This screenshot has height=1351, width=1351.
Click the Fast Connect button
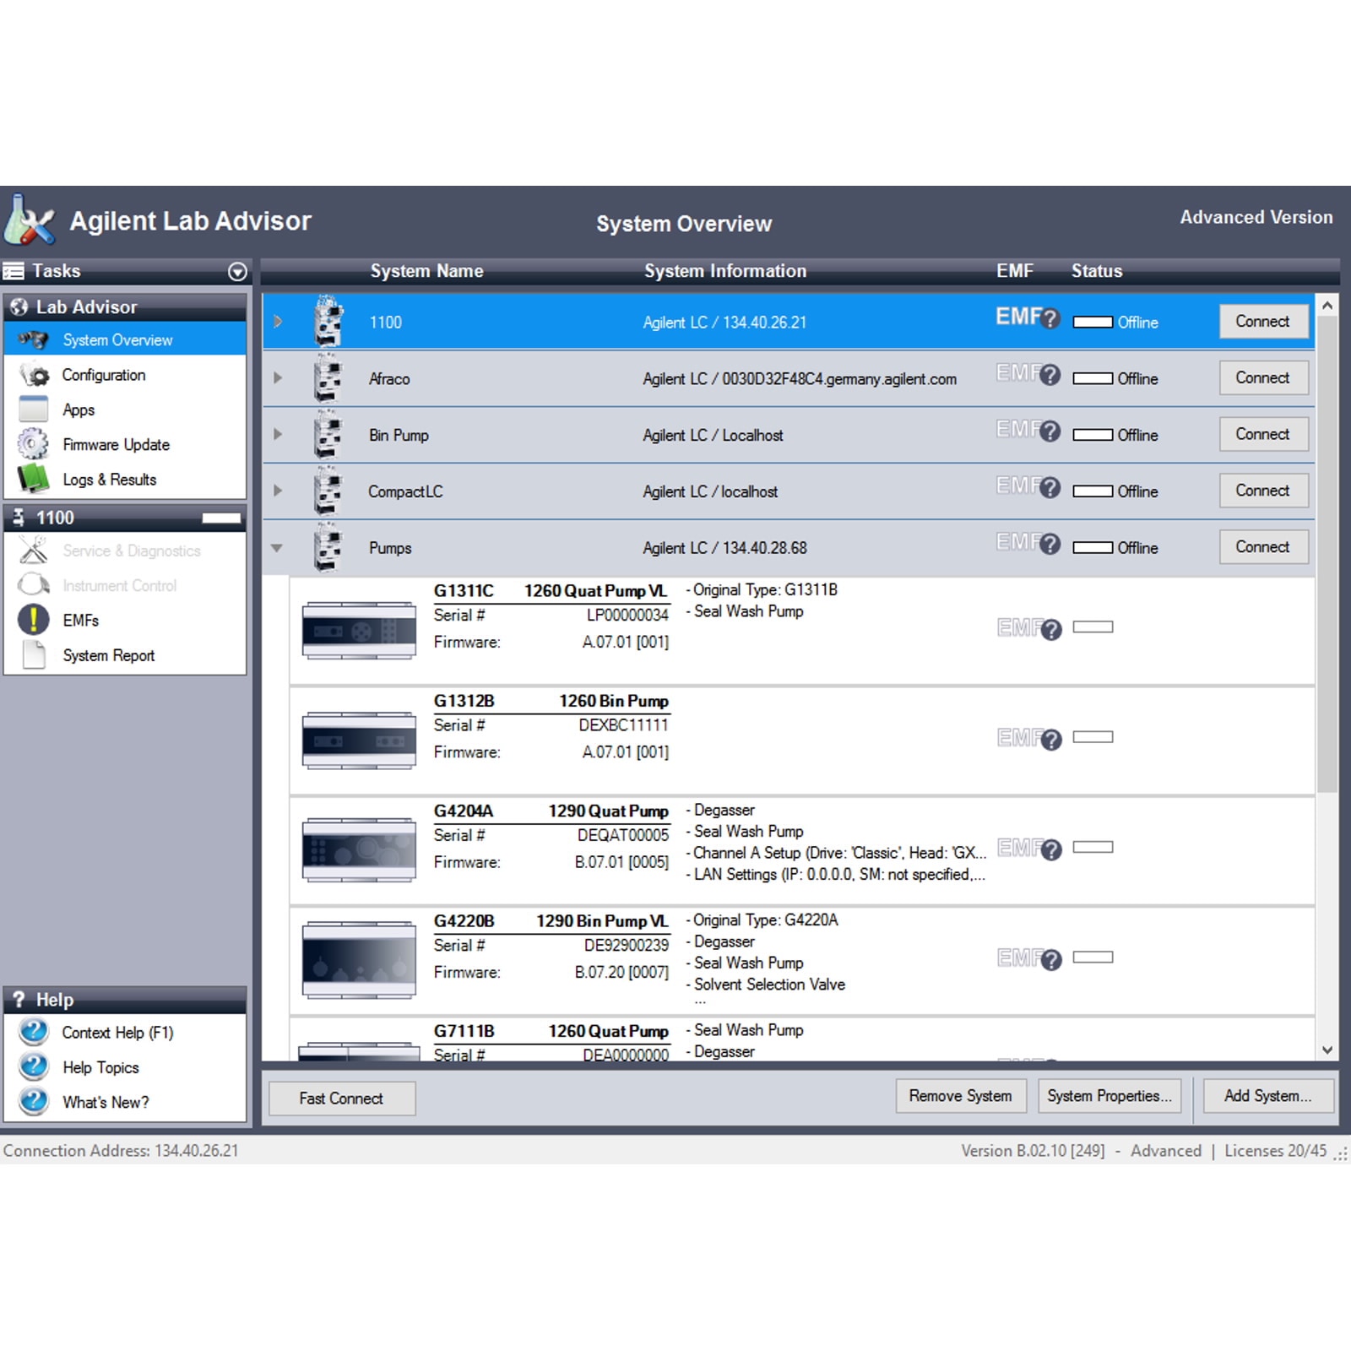tap(341, 1099)
